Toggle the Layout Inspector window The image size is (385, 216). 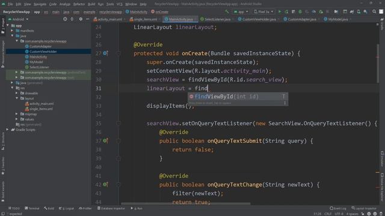click(364, 208)
